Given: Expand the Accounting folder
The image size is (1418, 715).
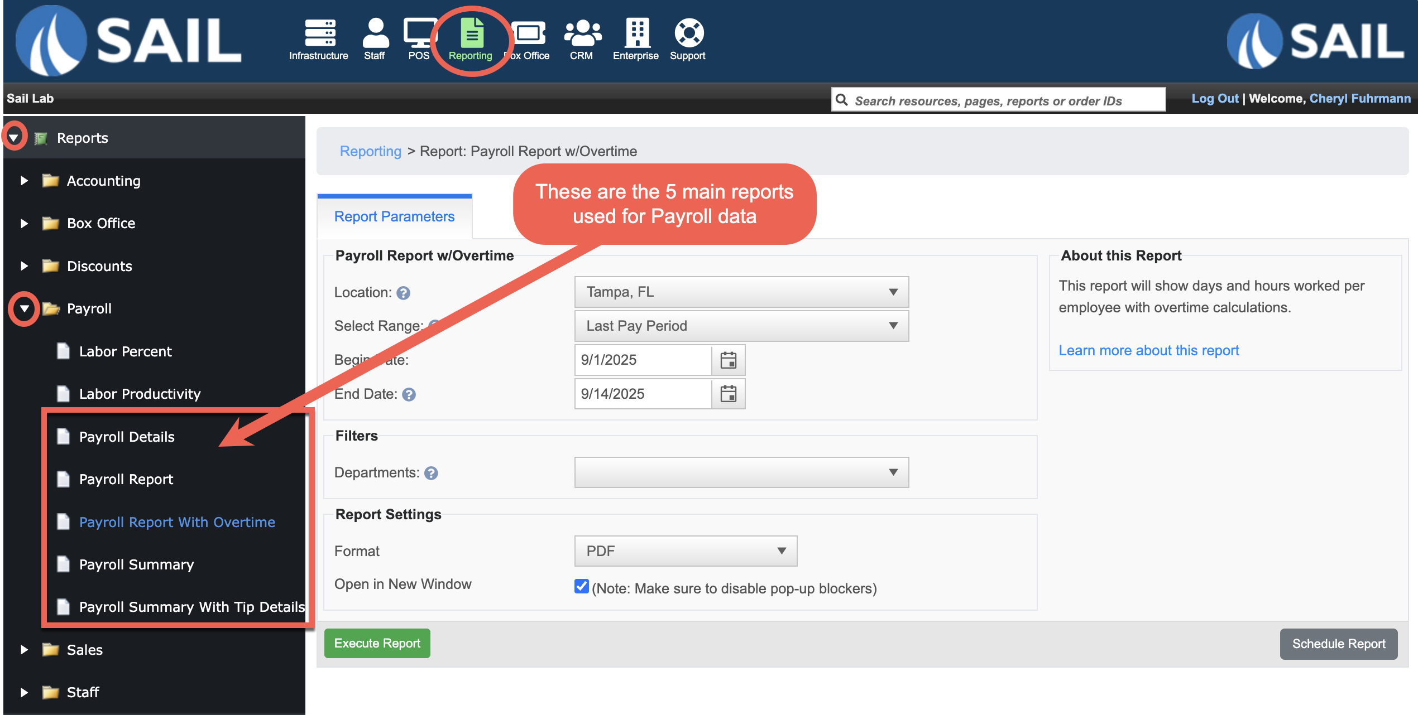Looking at the screenshot, I should tap(24, 181).
